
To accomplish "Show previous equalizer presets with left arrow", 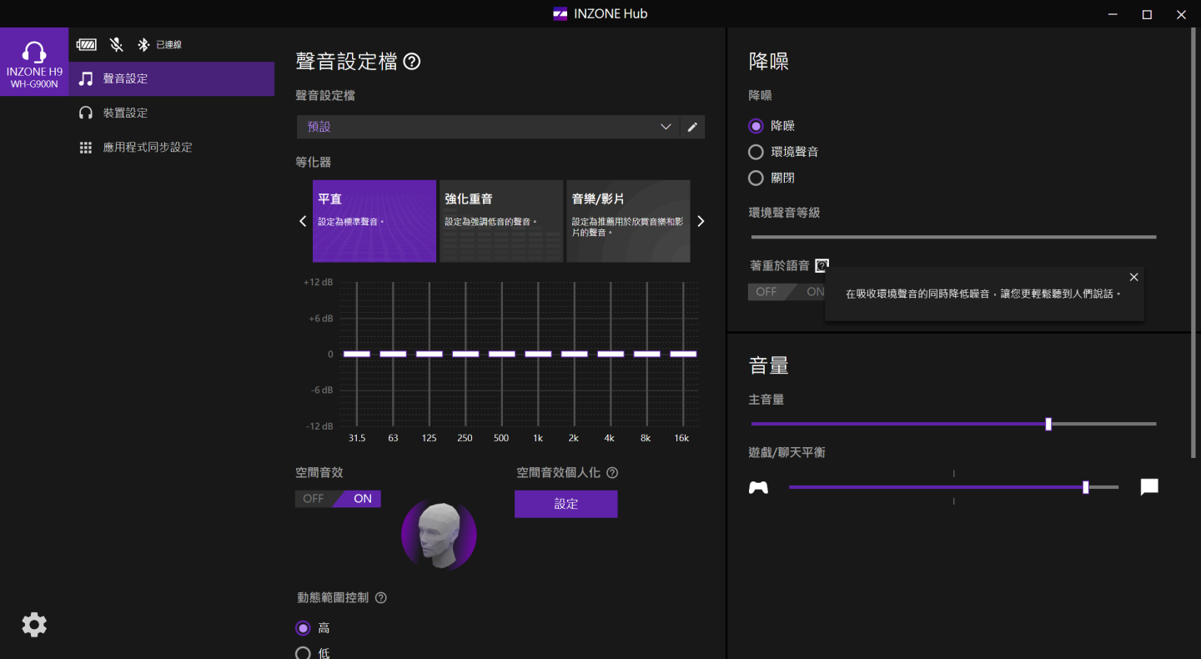I will 303,221.
